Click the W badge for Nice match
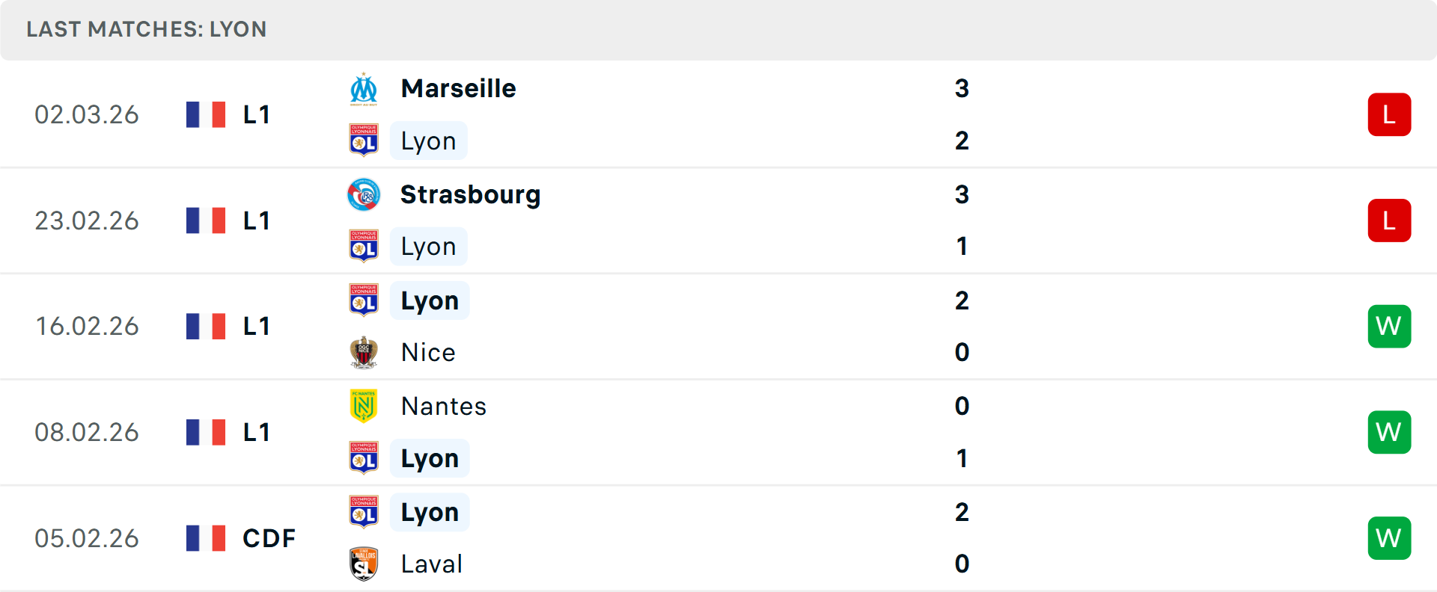This screenshot has width=1437, height=592. 1389,327
